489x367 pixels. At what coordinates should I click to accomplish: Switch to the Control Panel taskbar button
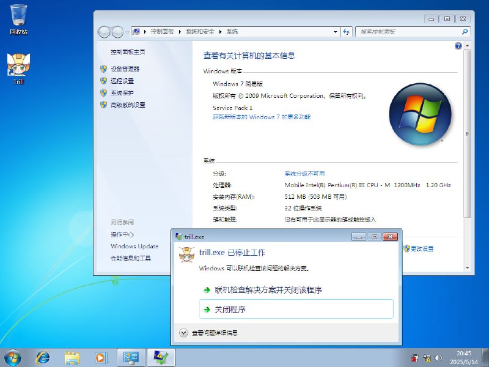click(x=131, y=358)
